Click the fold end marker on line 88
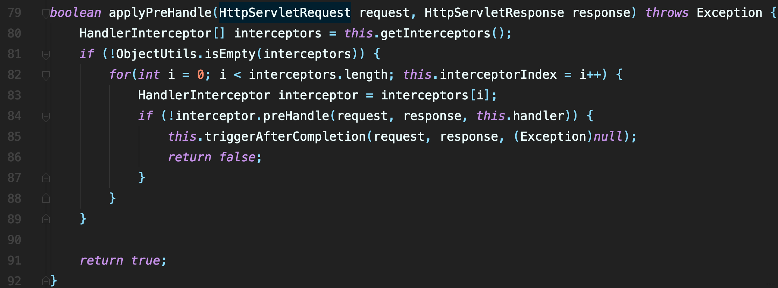The height and width of the screenshot is (288, 778). [x=45, y=198]
